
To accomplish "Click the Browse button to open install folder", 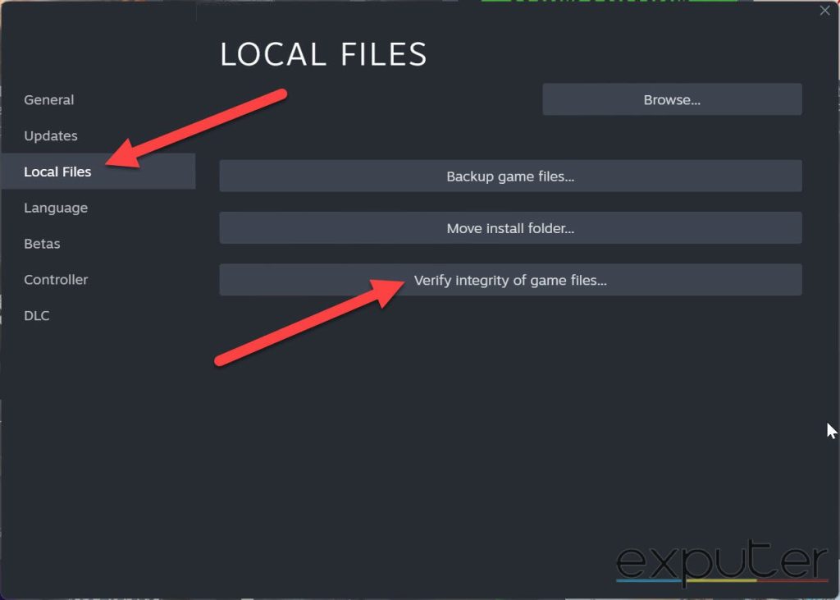I will 672,99.
